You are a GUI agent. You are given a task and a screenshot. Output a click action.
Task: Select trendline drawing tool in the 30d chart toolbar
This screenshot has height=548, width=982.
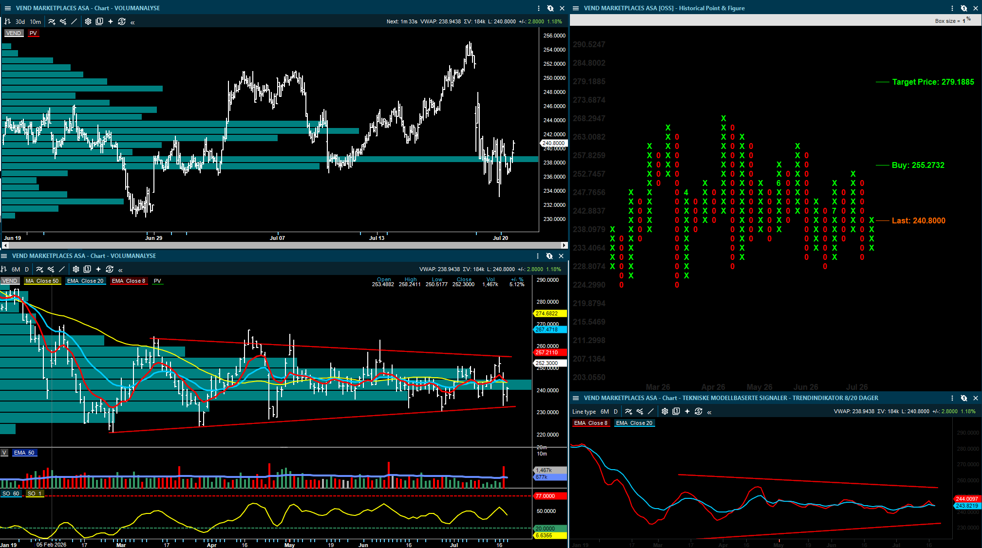tap(74, 21)
